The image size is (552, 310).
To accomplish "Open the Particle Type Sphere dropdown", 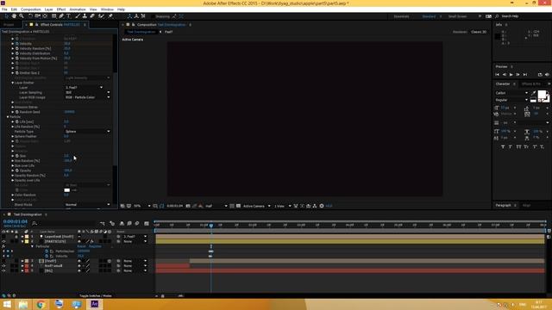I will (87, 132).
